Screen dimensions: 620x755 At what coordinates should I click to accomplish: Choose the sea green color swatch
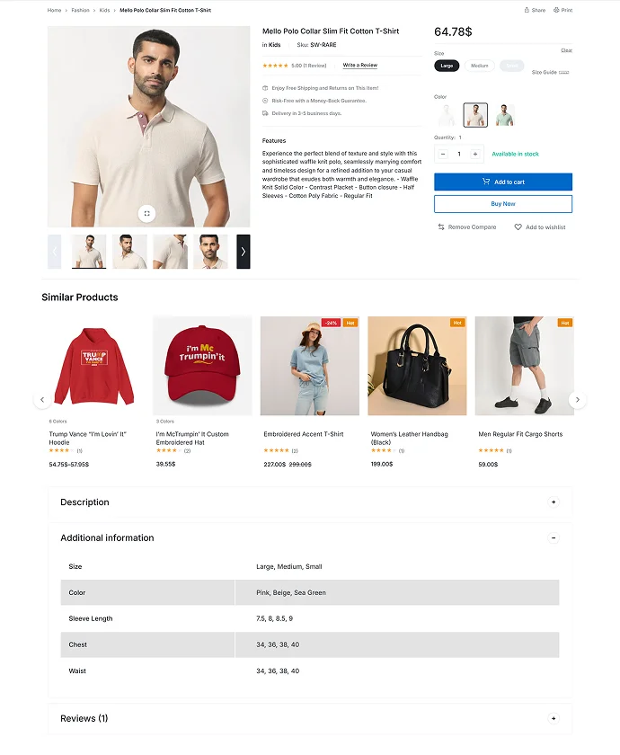pyautogui.click(x=504, y=115)
